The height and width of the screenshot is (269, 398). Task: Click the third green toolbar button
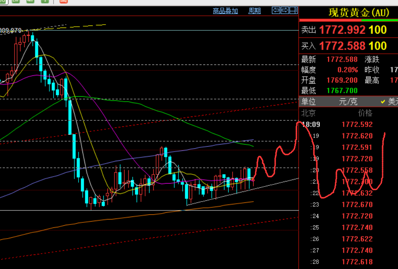pos(30,1)
